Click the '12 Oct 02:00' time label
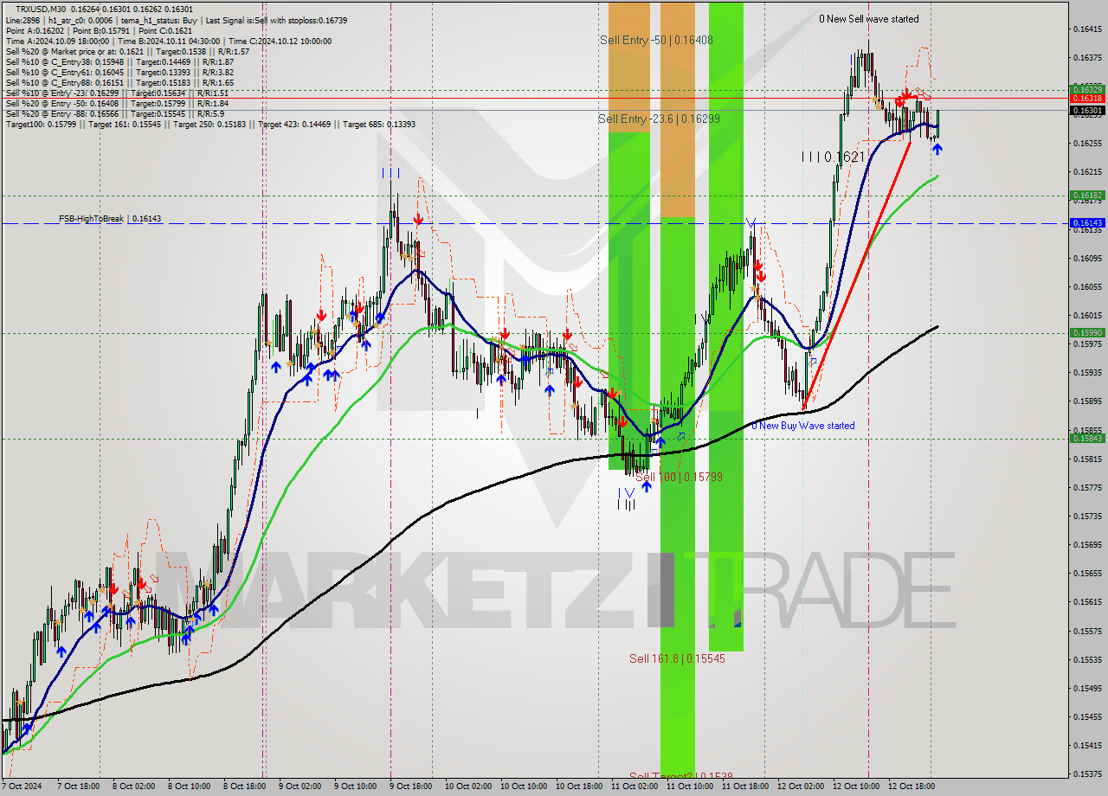The height and width of the screenshot is (796, 1108). coord(800,786)
